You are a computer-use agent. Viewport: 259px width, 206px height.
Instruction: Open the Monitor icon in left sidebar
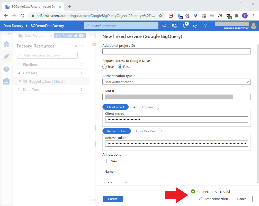pos(6,69)
